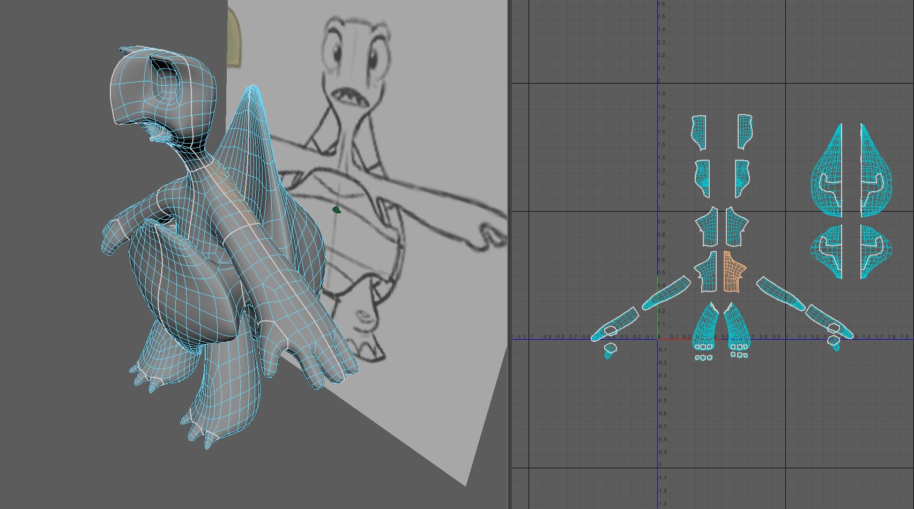The height and width of the screenshot is (509, 914).
Task: Select the topmost right head UV shell
Action: (x=745, y=132)
